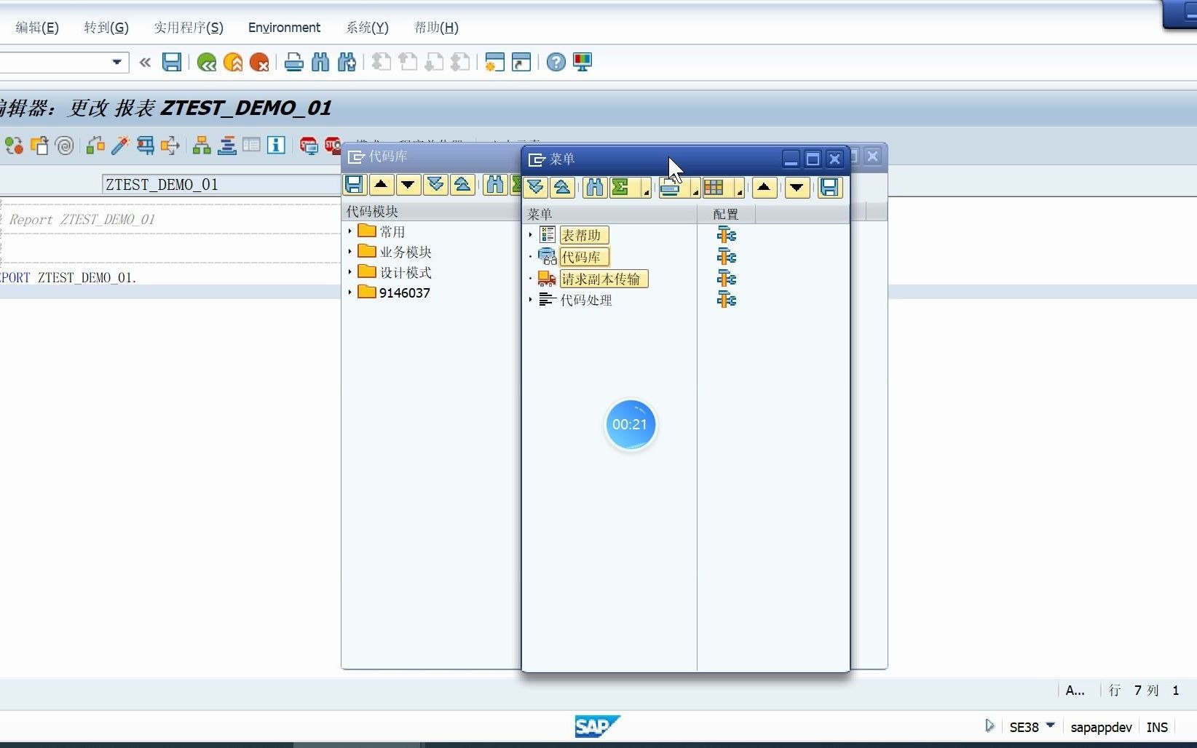Viewport: 1197px width, 748px height.
Task: Click the 表帮助 menu button
Action: [x=584, y=235]
